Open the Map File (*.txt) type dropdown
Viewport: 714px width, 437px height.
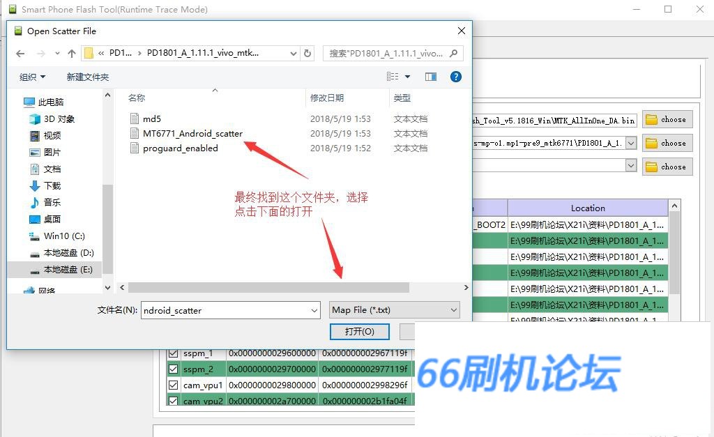pyautogui.click(x=395, y=310)
